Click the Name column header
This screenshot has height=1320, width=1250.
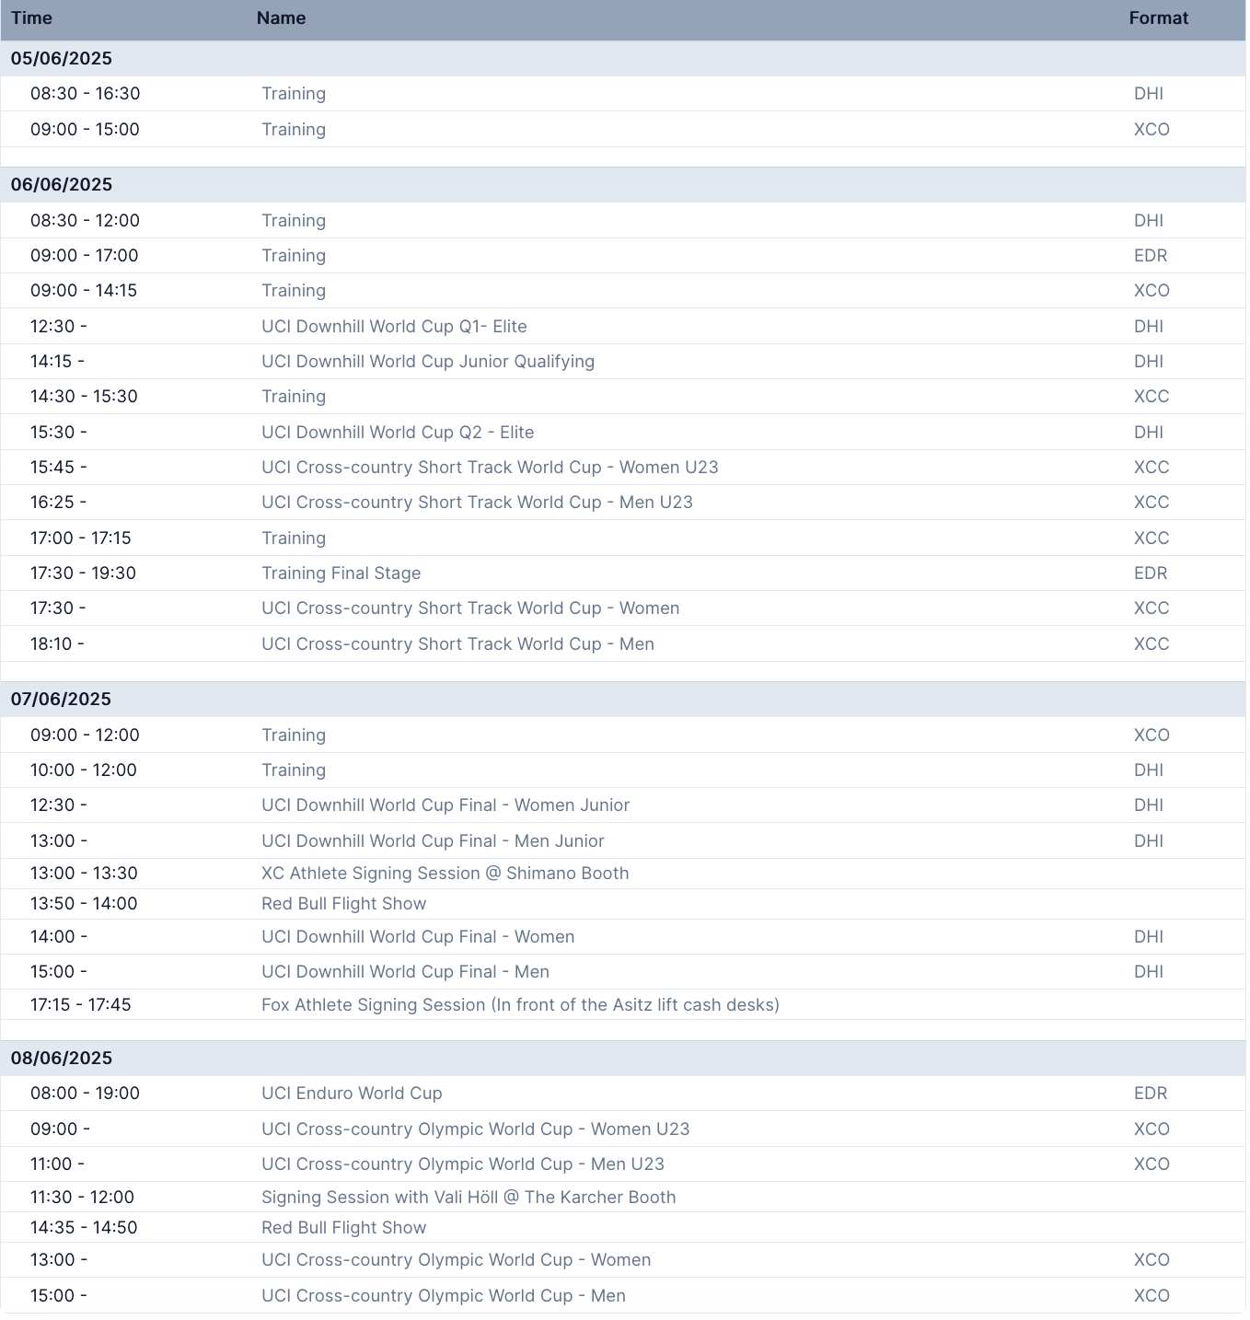[281, 18]
